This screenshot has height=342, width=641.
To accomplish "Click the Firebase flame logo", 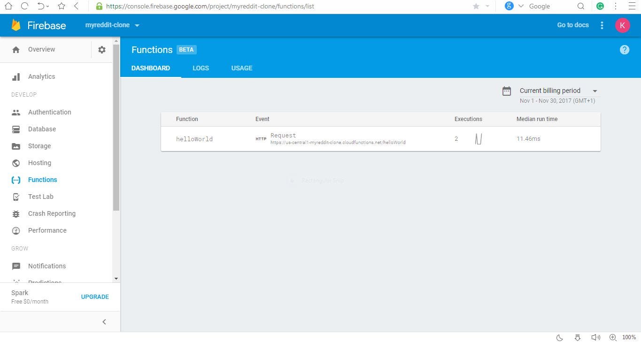I will [16, 25].
